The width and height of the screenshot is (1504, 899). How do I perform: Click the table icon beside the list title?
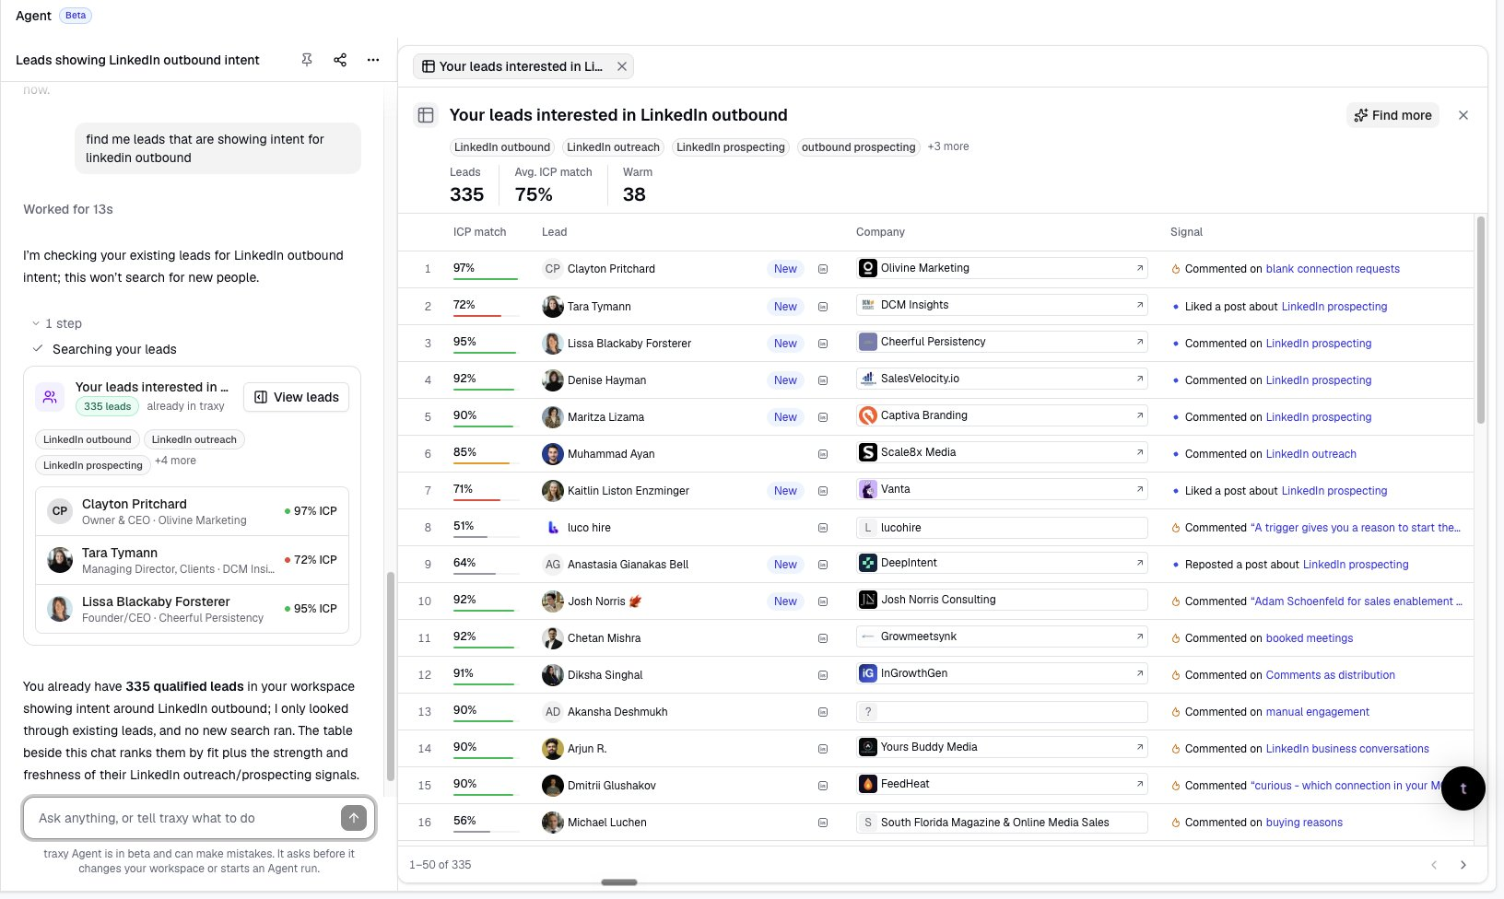[426, 115]
